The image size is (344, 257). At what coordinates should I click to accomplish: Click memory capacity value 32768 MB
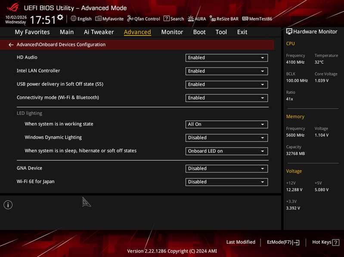pyautogui.click(x=295, y=154)
